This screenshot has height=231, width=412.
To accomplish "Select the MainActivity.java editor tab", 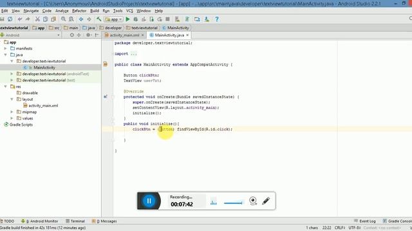I will (169, 35).
